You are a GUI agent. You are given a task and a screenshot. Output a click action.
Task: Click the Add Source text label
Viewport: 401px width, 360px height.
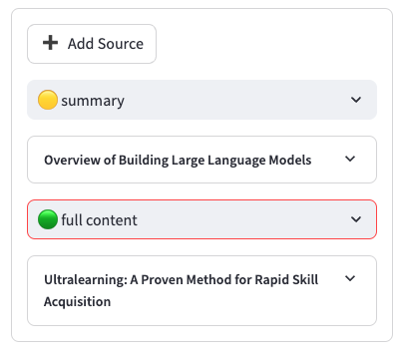click(106, 44)
